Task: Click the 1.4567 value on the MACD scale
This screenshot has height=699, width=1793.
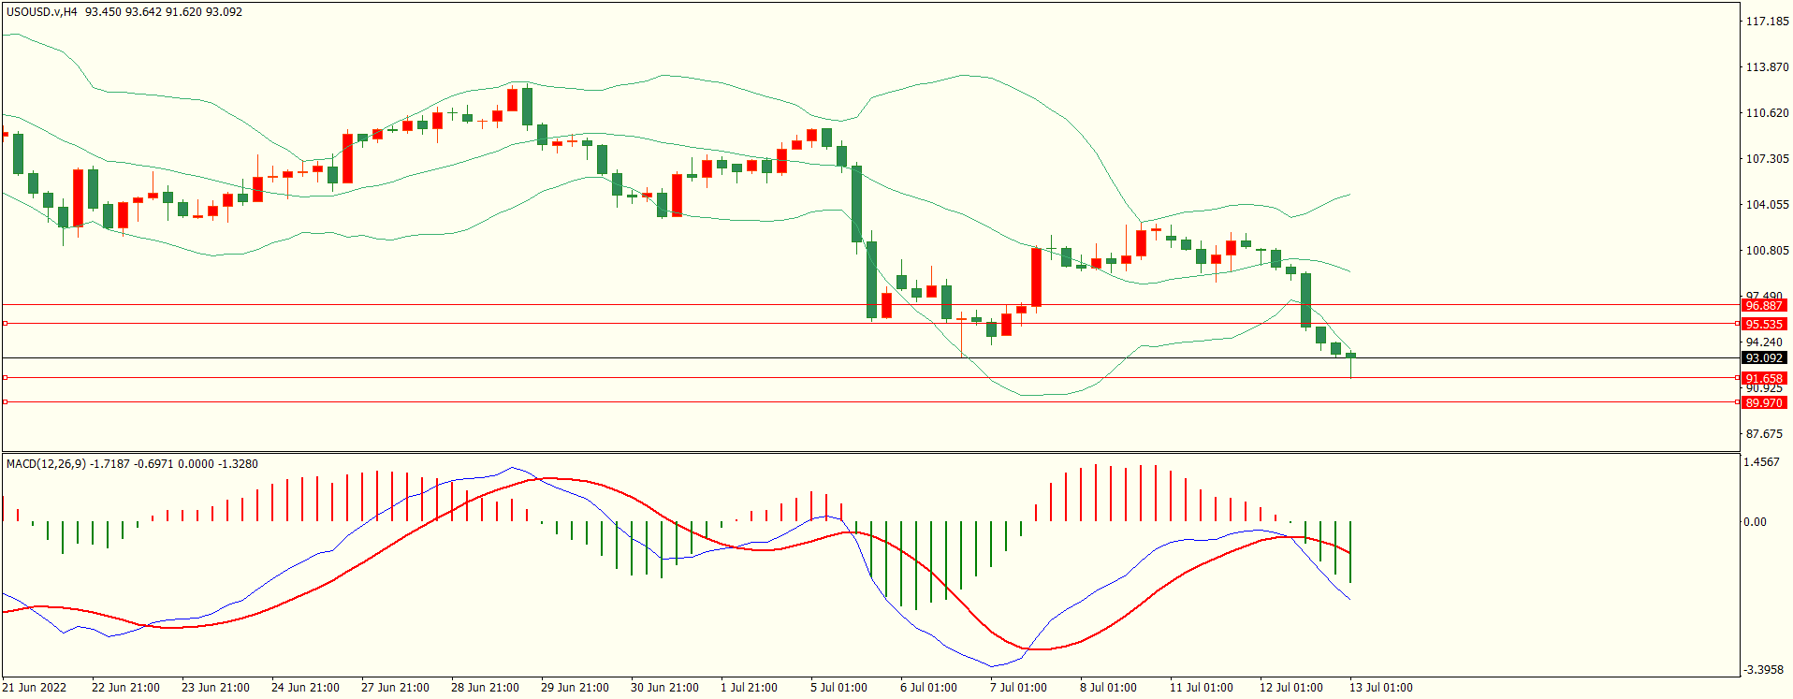Action: [x=1762, y=462]
